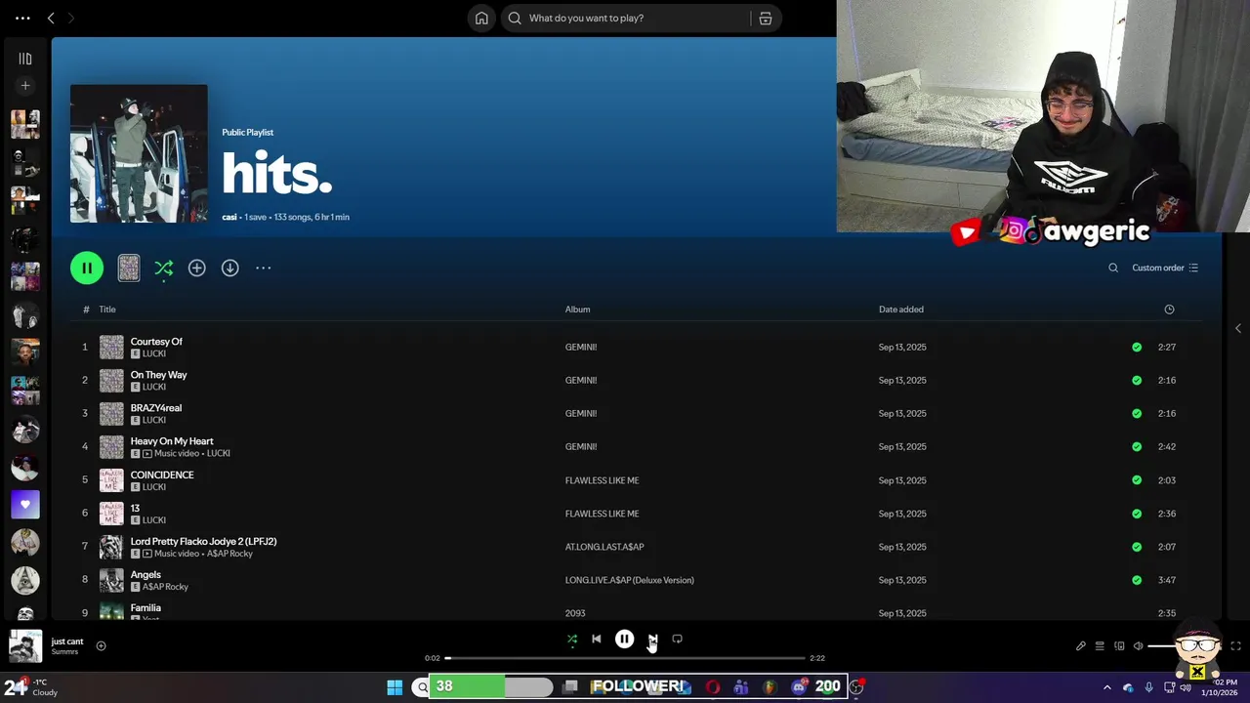Select the BRAZY4real track title
This screenshot has width=1250, height=703.
[x=156, y=408]
